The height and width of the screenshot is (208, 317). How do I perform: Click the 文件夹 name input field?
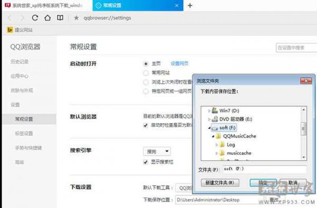coord(265,169)
